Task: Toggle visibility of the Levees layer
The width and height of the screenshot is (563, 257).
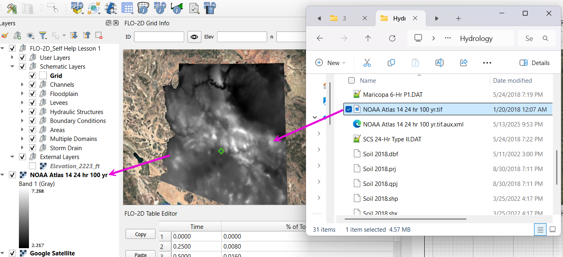Action: [x=33, y=103]
